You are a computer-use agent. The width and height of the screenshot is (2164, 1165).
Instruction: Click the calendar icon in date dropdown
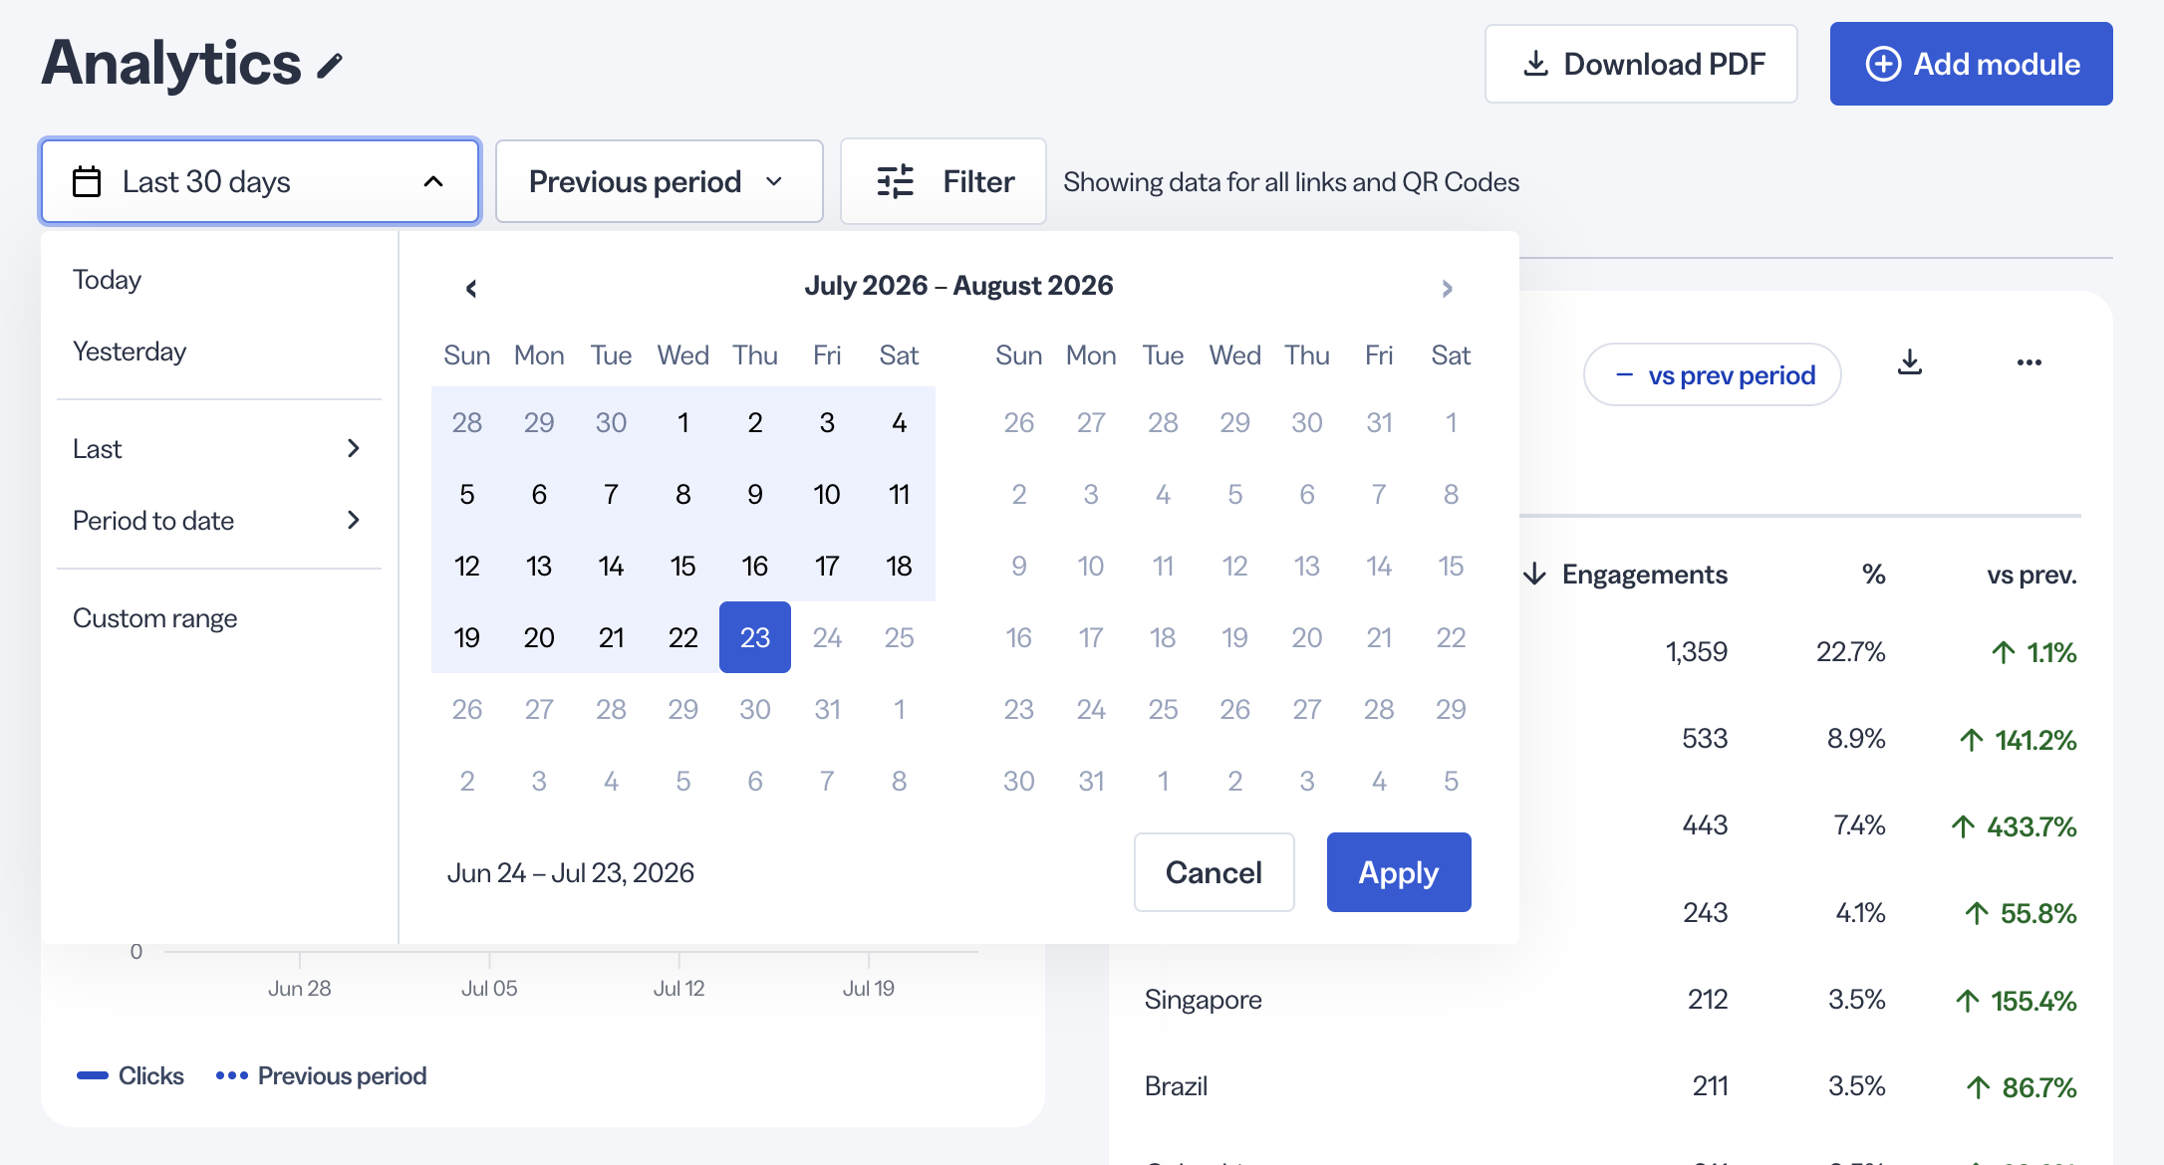pos(87,181)
